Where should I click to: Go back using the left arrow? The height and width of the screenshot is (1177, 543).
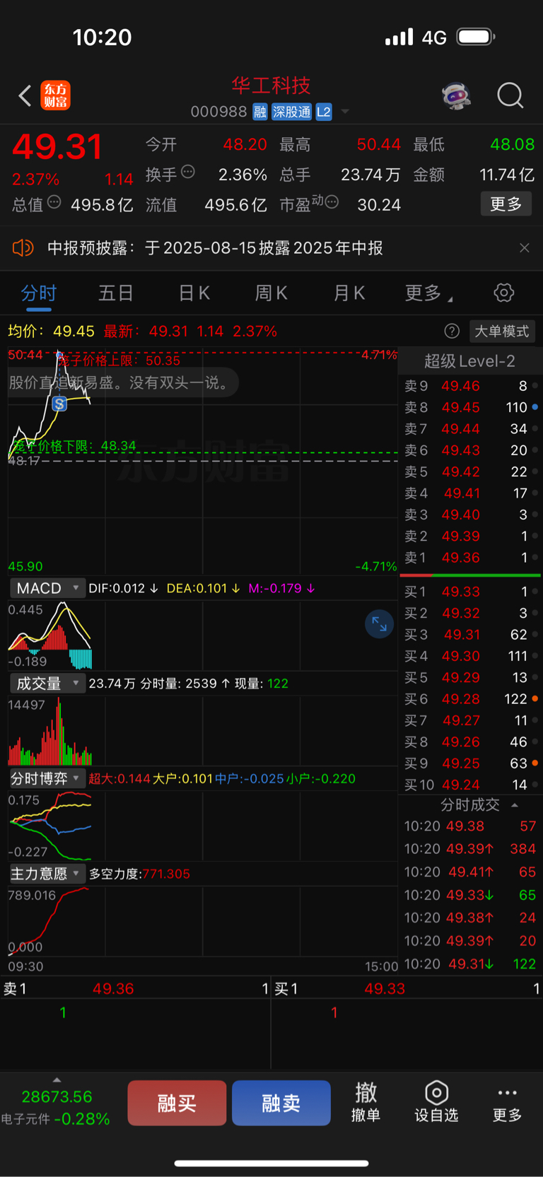pyautogui.click(x=25, y=95)
